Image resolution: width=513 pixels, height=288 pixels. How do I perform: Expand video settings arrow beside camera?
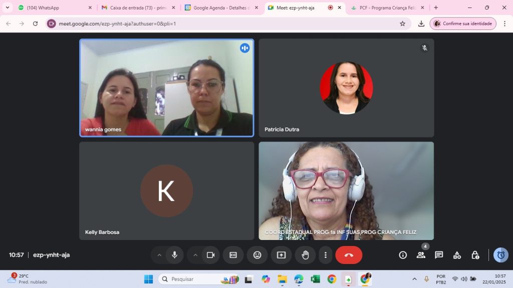[x=195, y=255]
